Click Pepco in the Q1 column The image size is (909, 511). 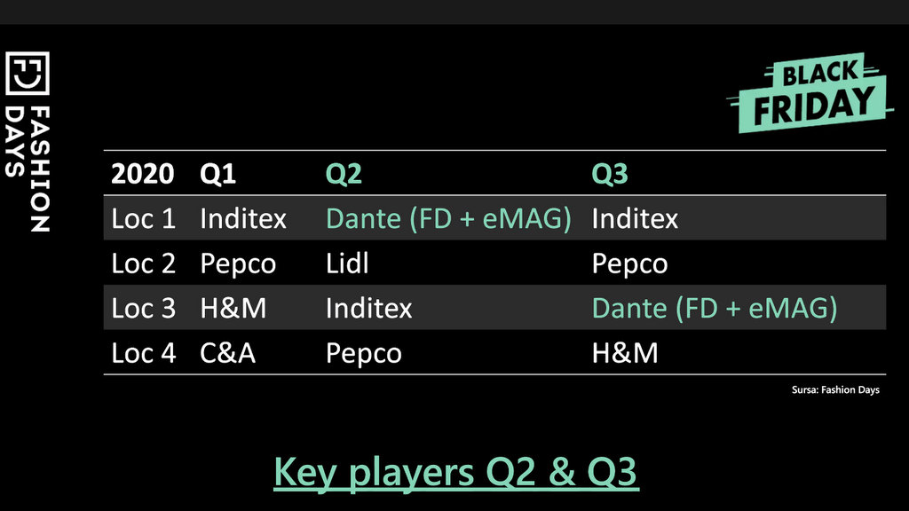click(x=238, y=264)
